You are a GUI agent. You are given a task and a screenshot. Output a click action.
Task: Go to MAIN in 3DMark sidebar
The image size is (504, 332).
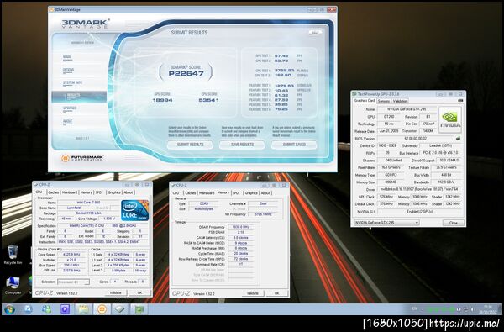click(67, 57)
